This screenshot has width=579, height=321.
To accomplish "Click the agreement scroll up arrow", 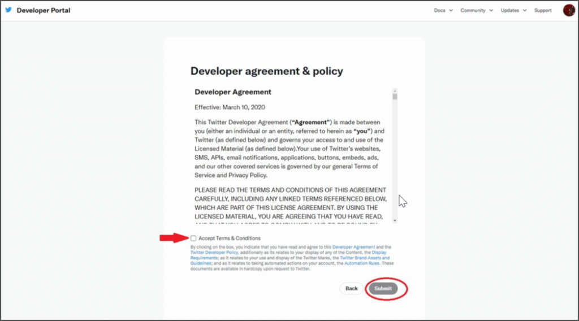I will [x=395, y=91].
